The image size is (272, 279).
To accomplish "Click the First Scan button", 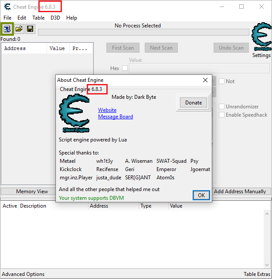I will 123,48.
